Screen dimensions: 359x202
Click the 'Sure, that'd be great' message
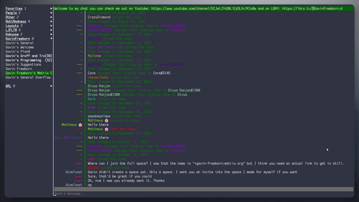pos(119,176)
